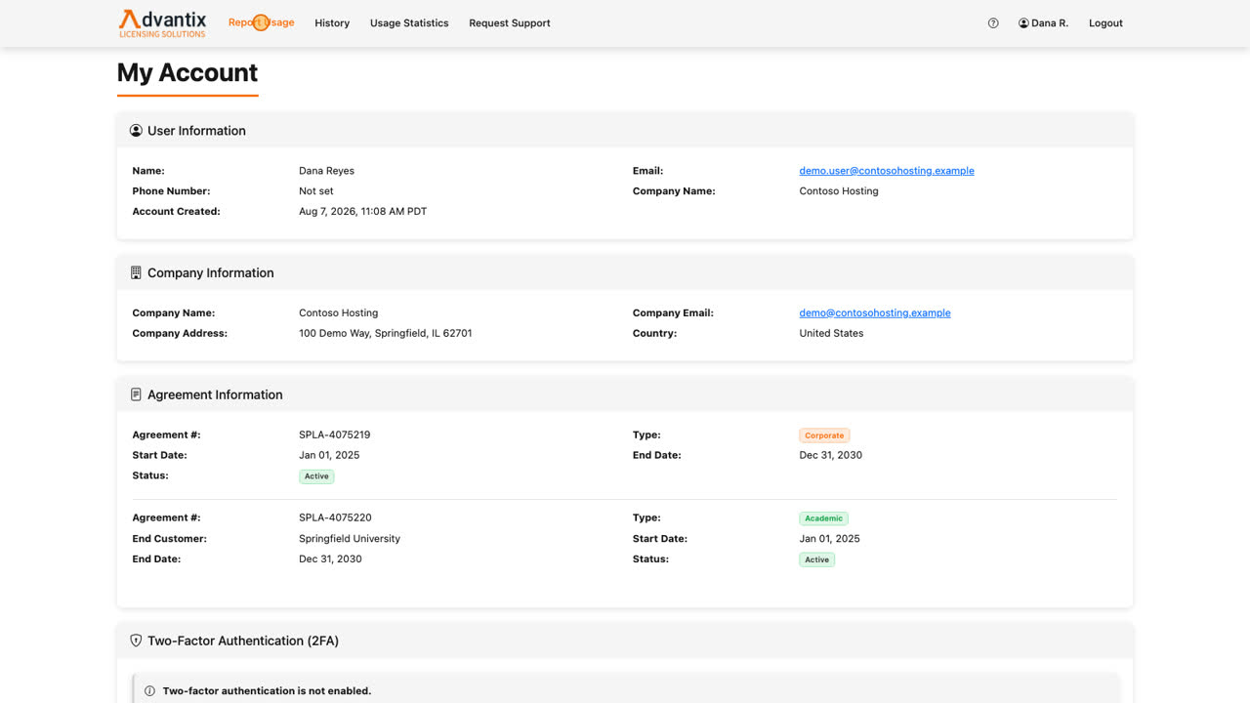
Task: Click the Two-Factor Authentication (2FA) header
Action: (x=625, y=641)
